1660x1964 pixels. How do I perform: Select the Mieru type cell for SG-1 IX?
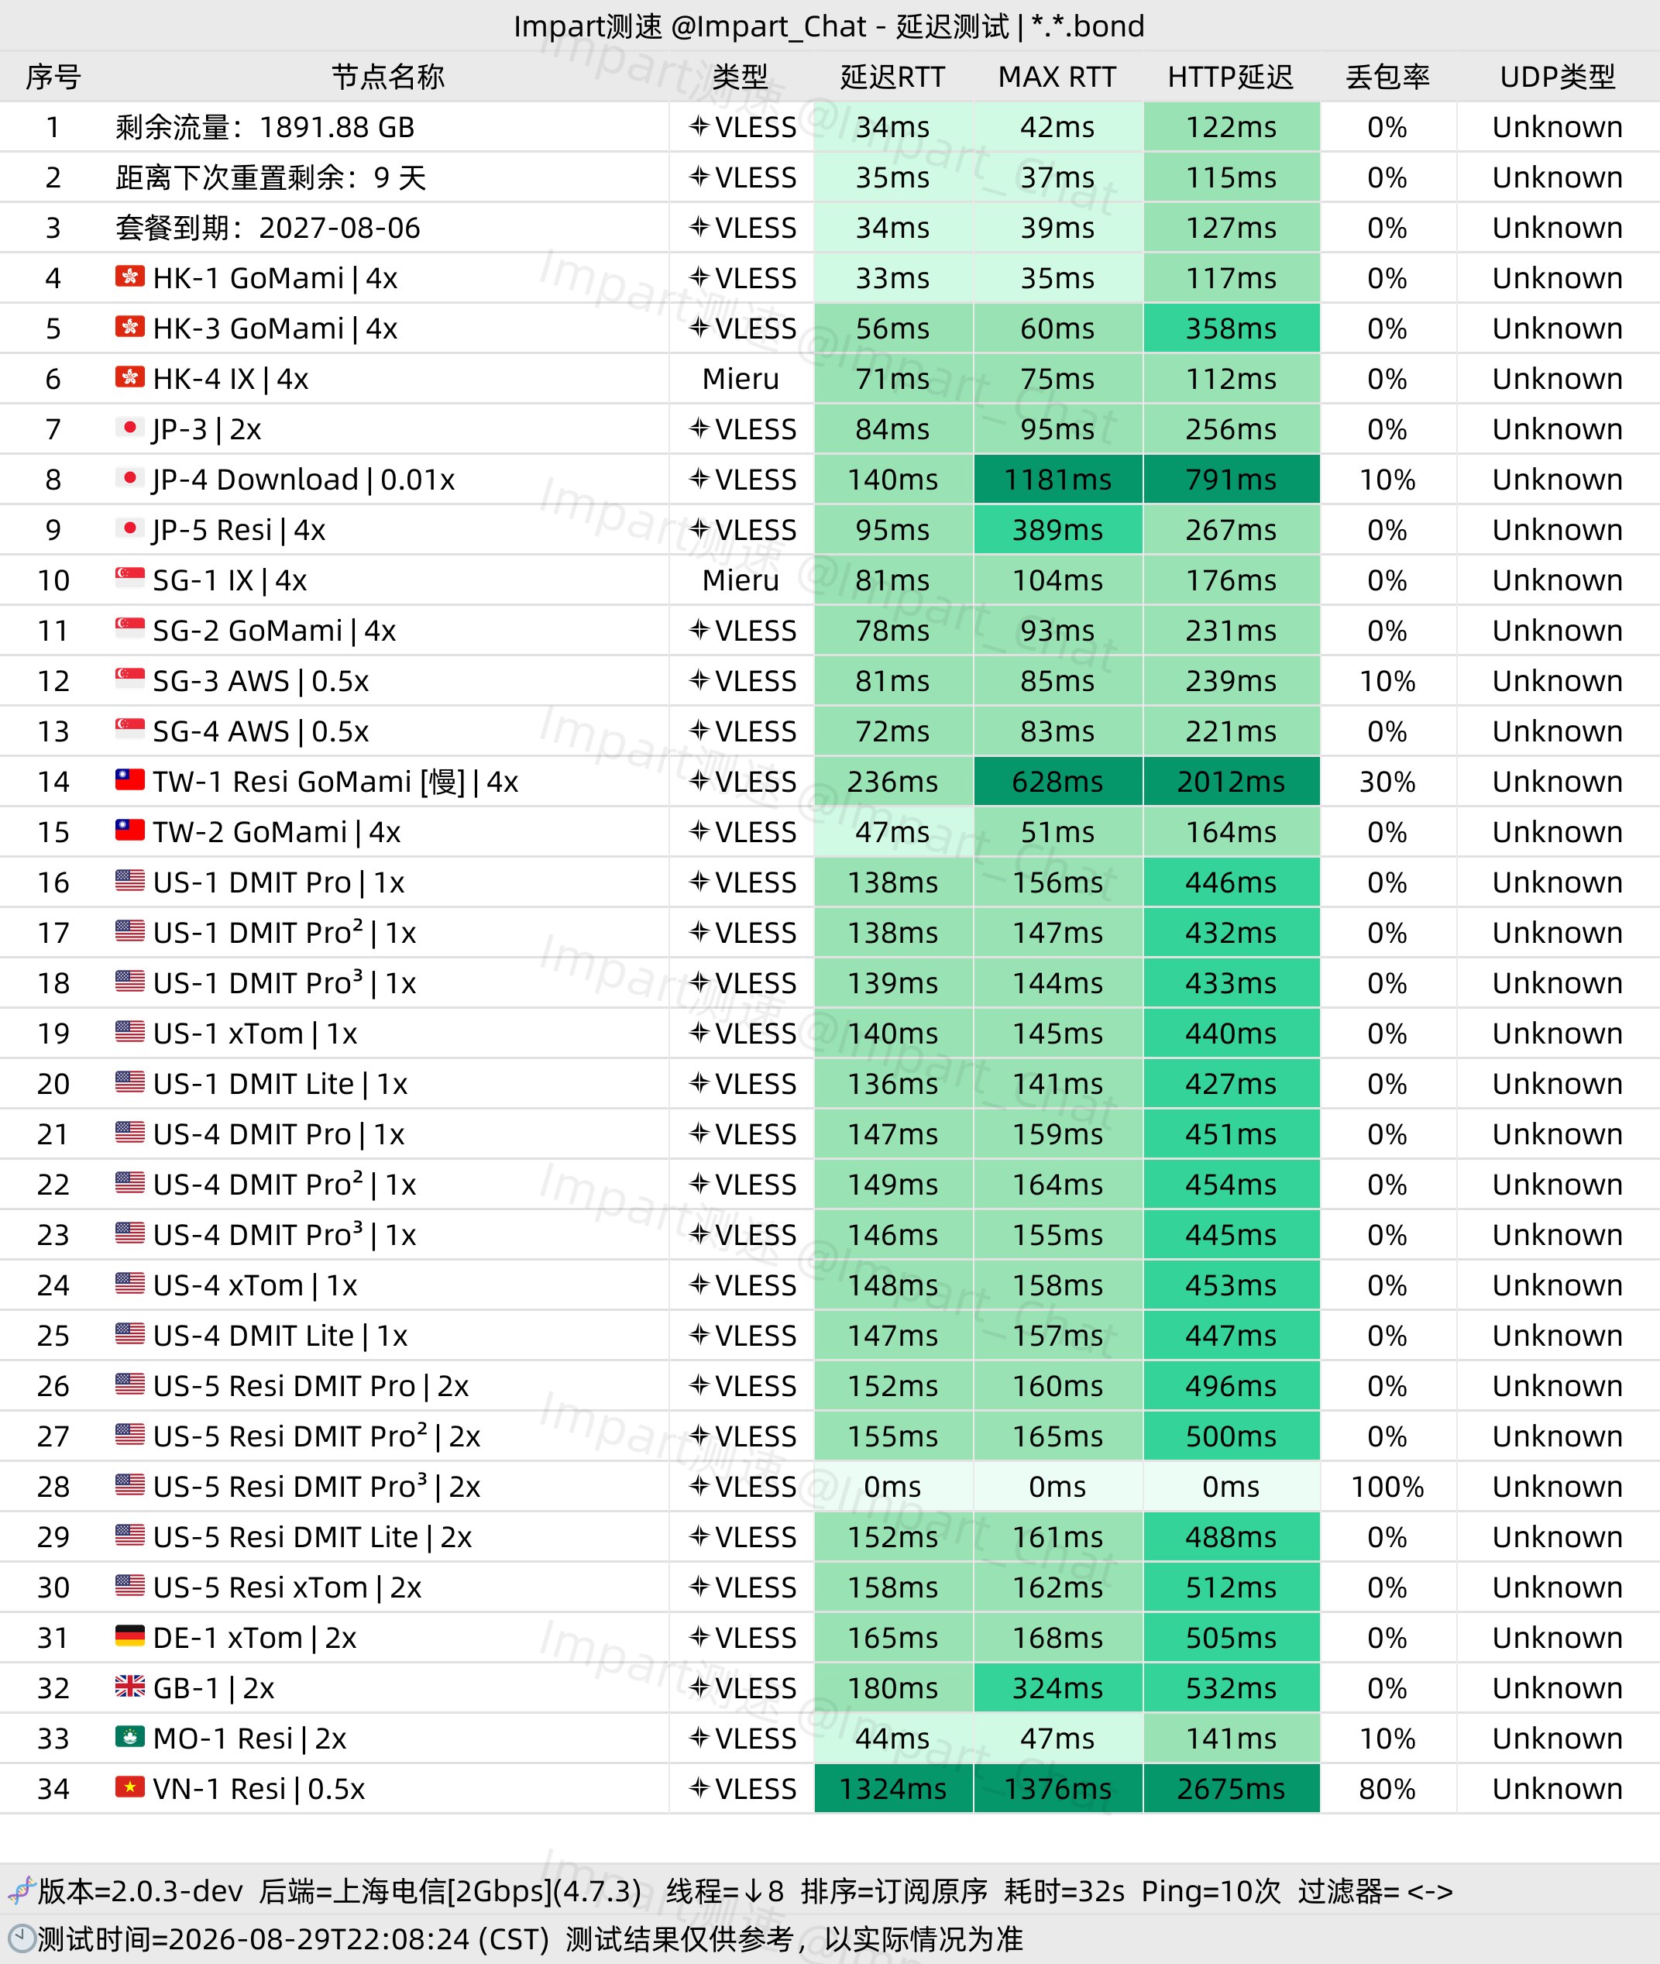tap(741, 580)
